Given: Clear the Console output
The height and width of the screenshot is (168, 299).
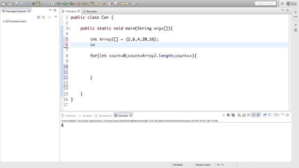Looking at the screenshot, I should point(239,115).
